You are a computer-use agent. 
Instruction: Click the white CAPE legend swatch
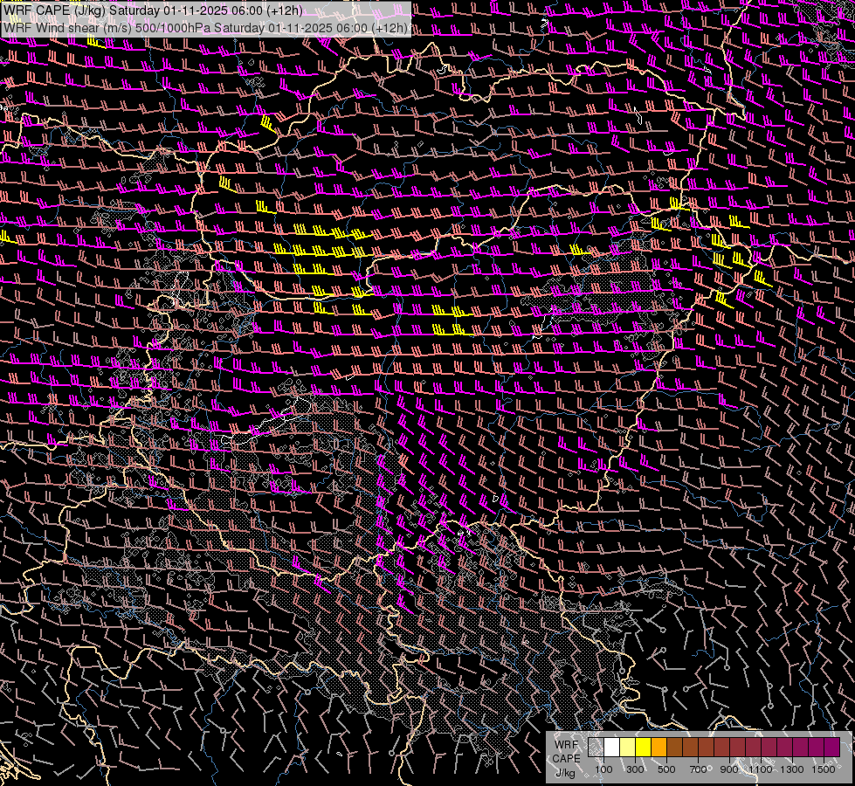point(612,748)
